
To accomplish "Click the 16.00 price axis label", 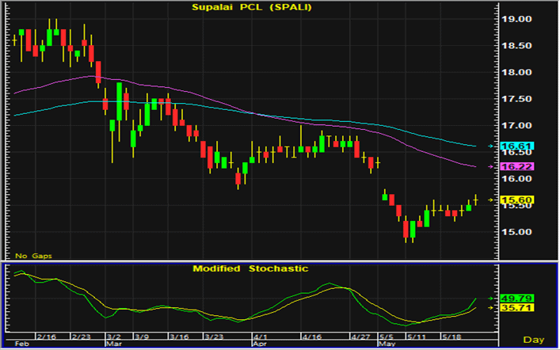I will (516, 179).
